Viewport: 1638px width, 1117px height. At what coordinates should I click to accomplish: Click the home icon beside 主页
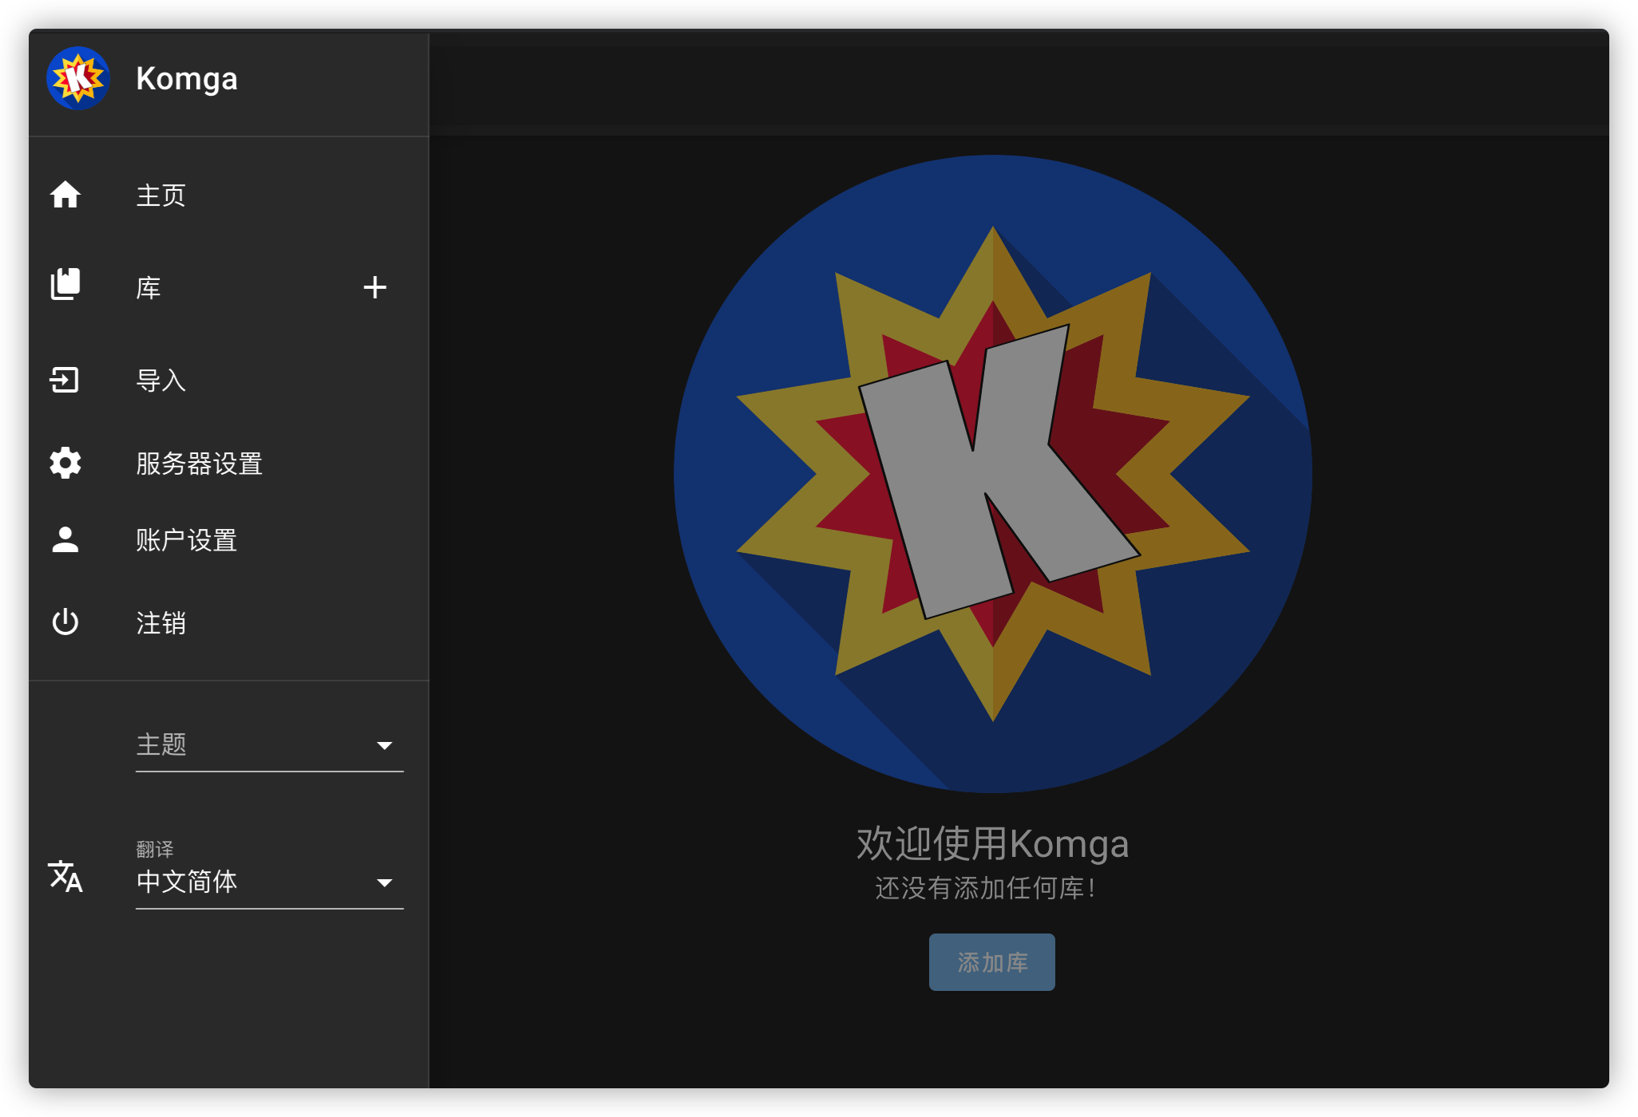pyautogui.click(x=65, y=195)
